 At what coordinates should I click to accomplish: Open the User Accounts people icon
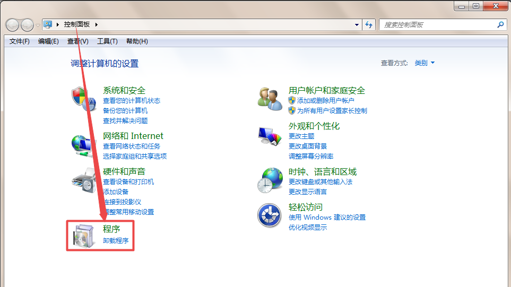point(270,99)
